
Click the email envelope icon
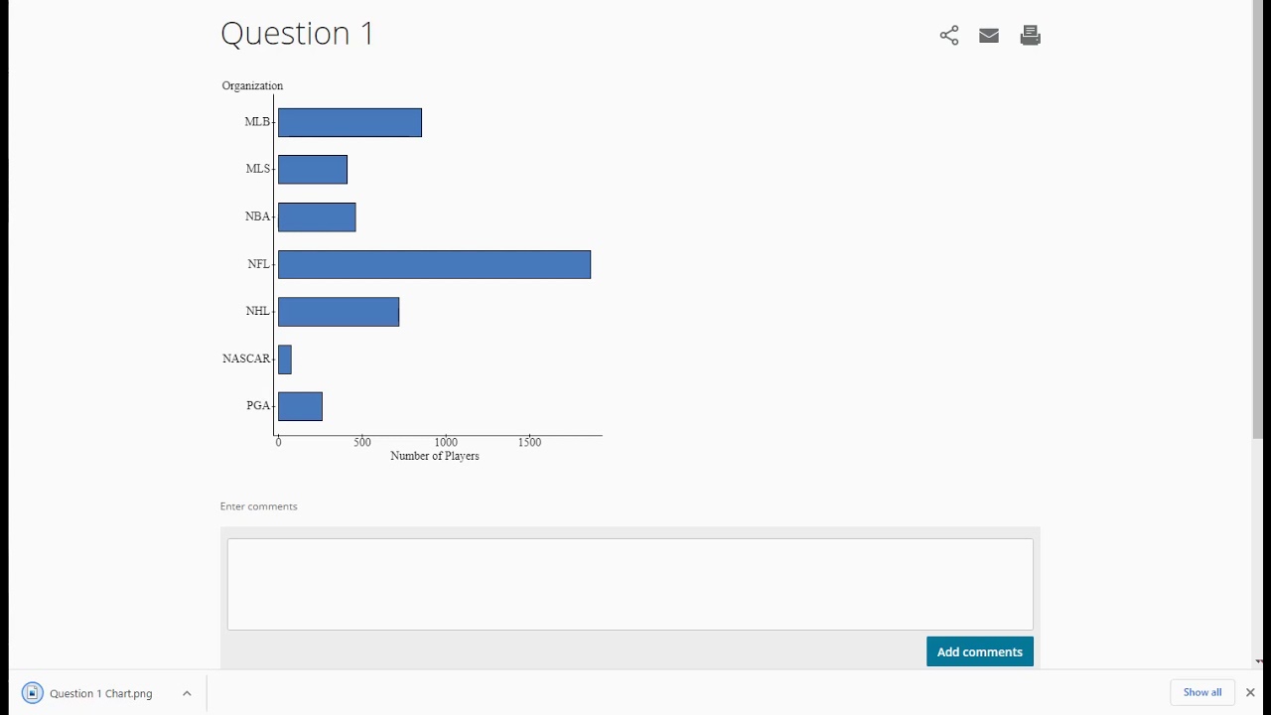(989, 36)
